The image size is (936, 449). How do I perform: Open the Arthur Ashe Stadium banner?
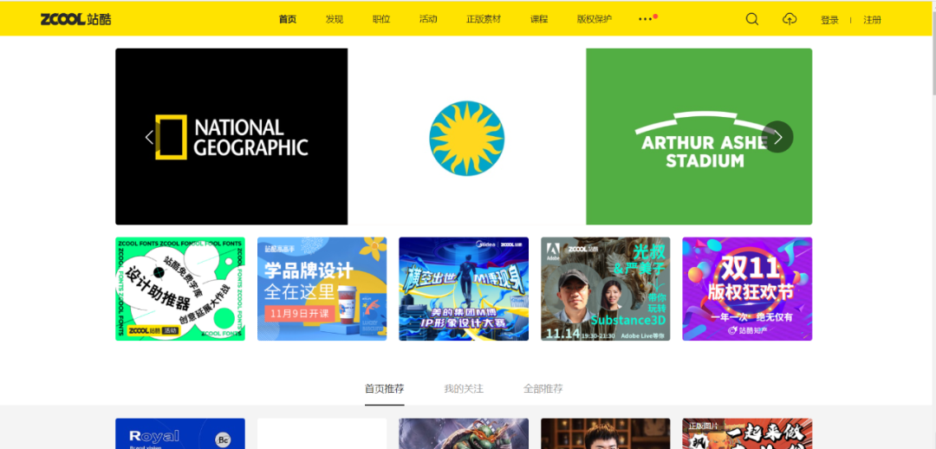699,137
